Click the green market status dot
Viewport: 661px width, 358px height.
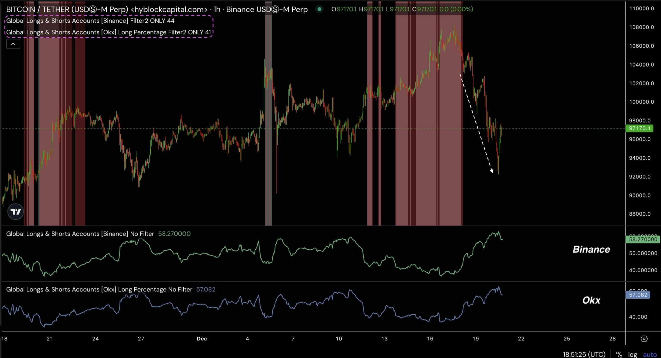click(319, 9)
